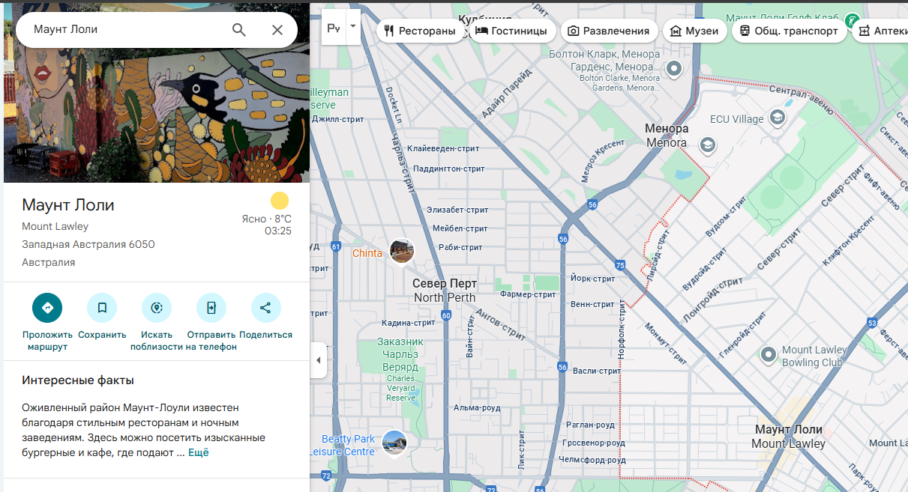Screen dimensions: 908x492
Task: Click Отправить на телефон icon
Action: tap(211, 308)
